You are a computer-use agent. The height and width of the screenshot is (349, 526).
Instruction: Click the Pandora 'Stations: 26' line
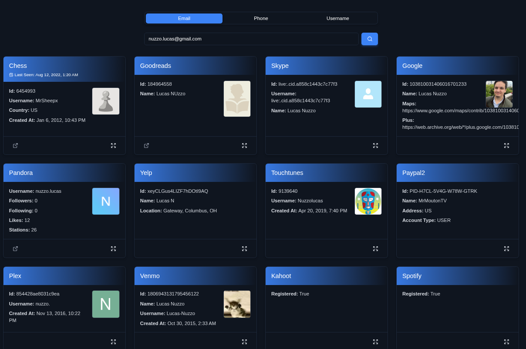coord(23,230)
